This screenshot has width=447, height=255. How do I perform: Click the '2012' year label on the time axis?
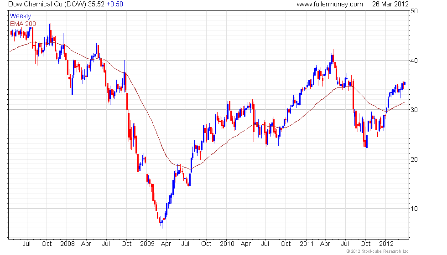click(x=386, y=244)
